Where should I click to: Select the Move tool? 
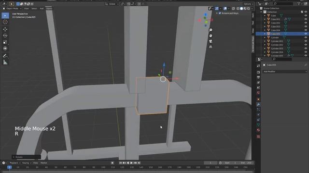[5, 29]
